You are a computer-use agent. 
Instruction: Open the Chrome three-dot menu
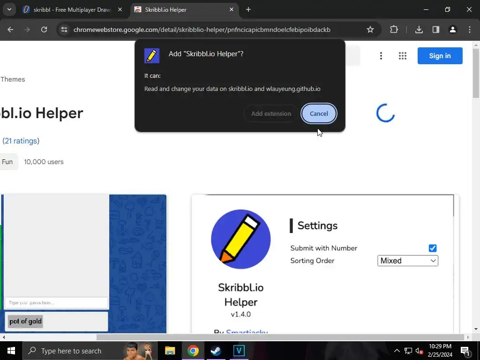470,30
